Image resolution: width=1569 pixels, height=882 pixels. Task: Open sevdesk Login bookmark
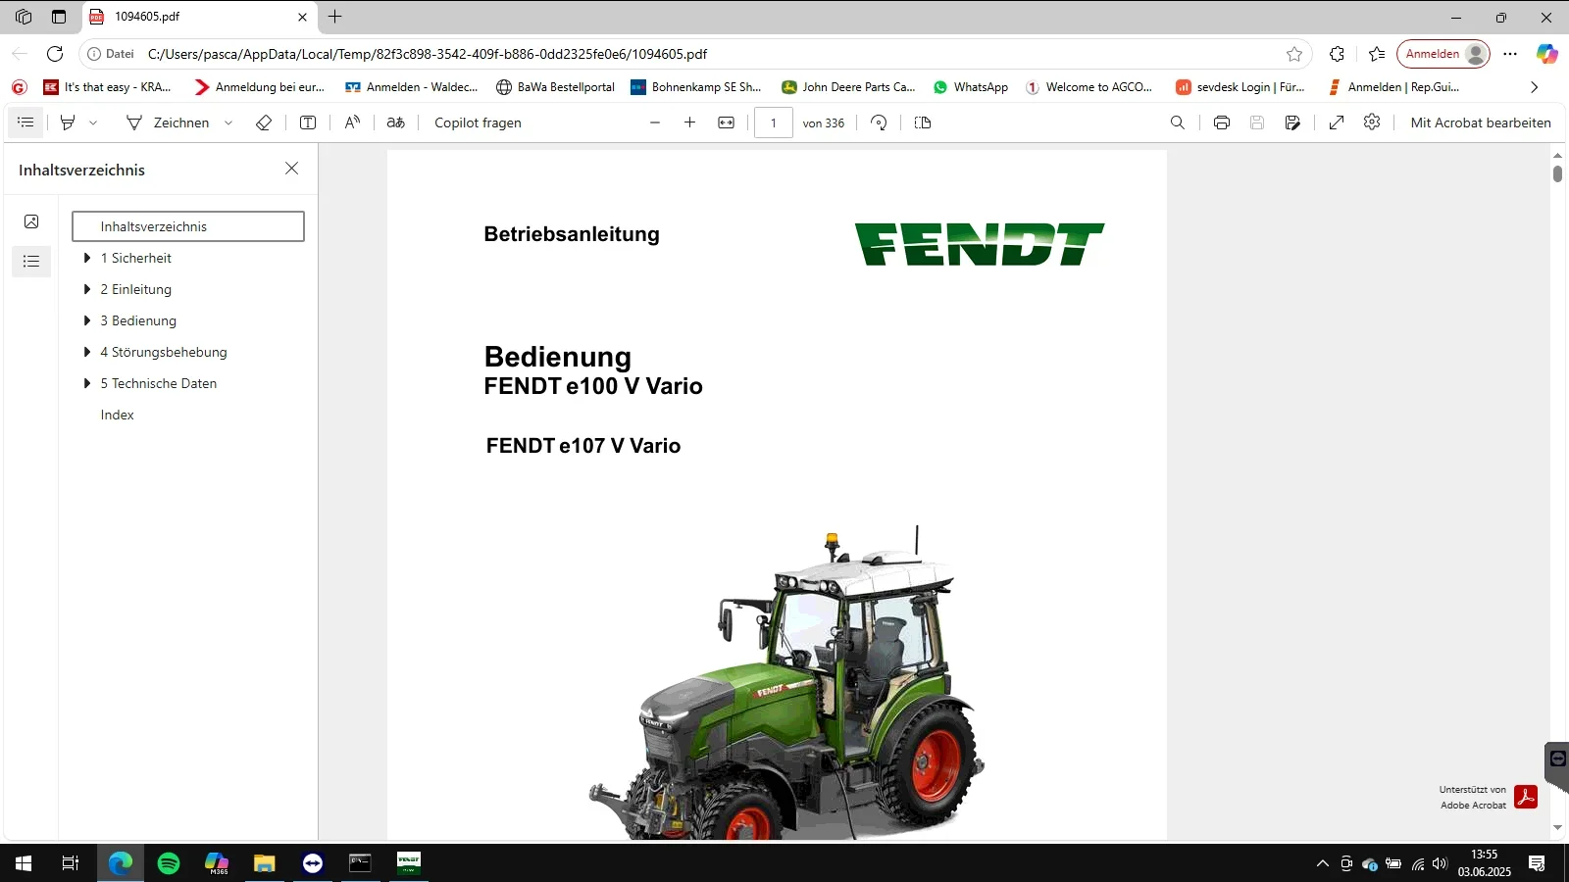(1240, 87)
